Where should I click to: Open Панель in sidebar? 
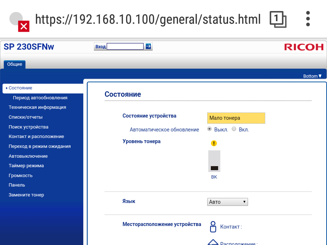pyautogui.click(x=17, y=185)
